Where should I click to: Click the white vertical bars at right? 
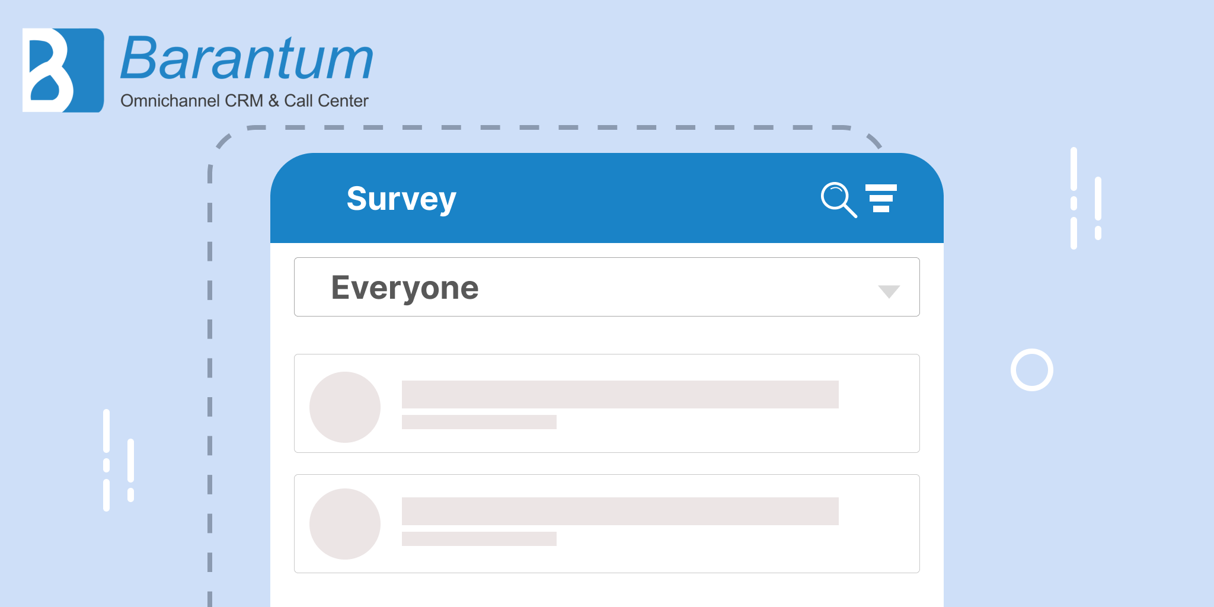tap(1085, 198)
